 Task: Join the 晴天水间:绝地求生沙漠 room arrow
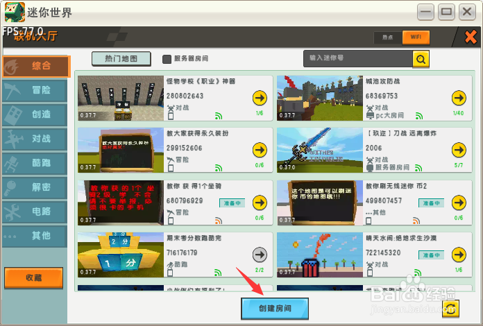click(459, 255)
